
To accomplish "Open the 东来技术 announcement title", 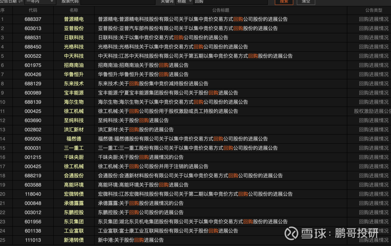I will (153, 84).
